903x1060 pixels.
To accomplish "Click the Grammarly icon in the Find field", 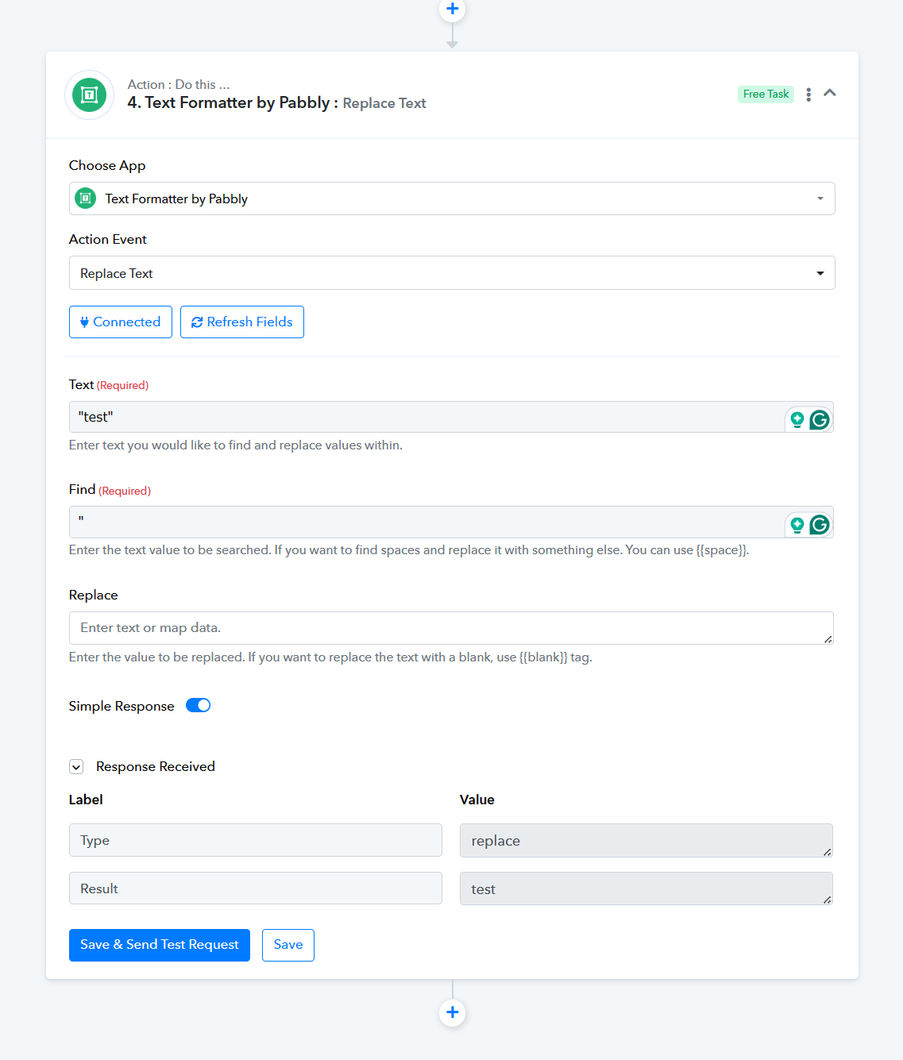I will click(x=820, y=525).
